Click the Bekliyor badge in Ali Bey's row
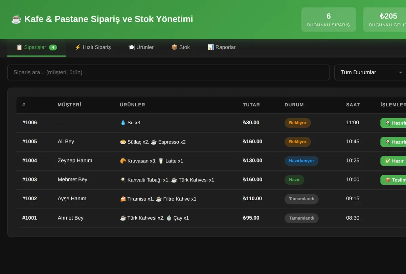Screen dimensions: 406x274 (298, 142)
